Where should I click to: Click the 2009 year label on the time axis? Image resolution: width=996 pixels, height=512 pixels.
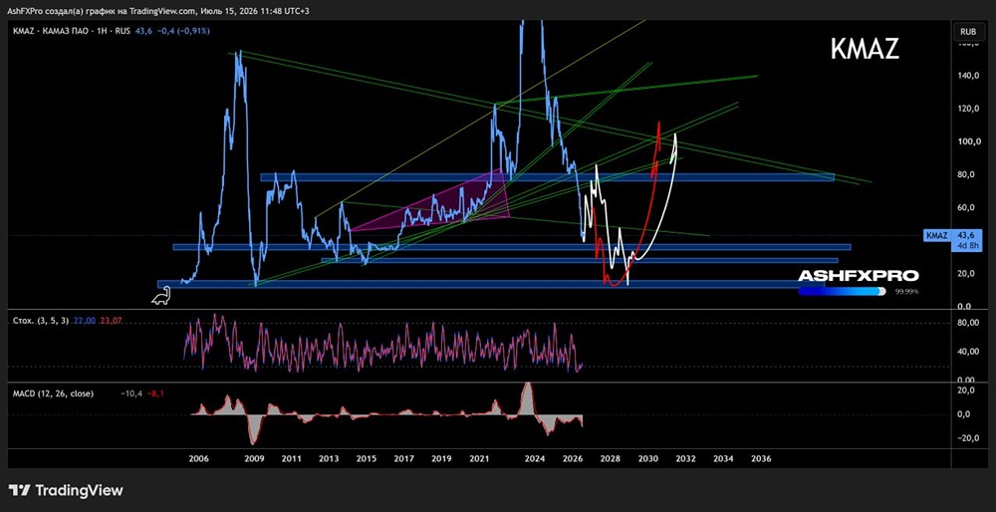click(x=254, y=458)
